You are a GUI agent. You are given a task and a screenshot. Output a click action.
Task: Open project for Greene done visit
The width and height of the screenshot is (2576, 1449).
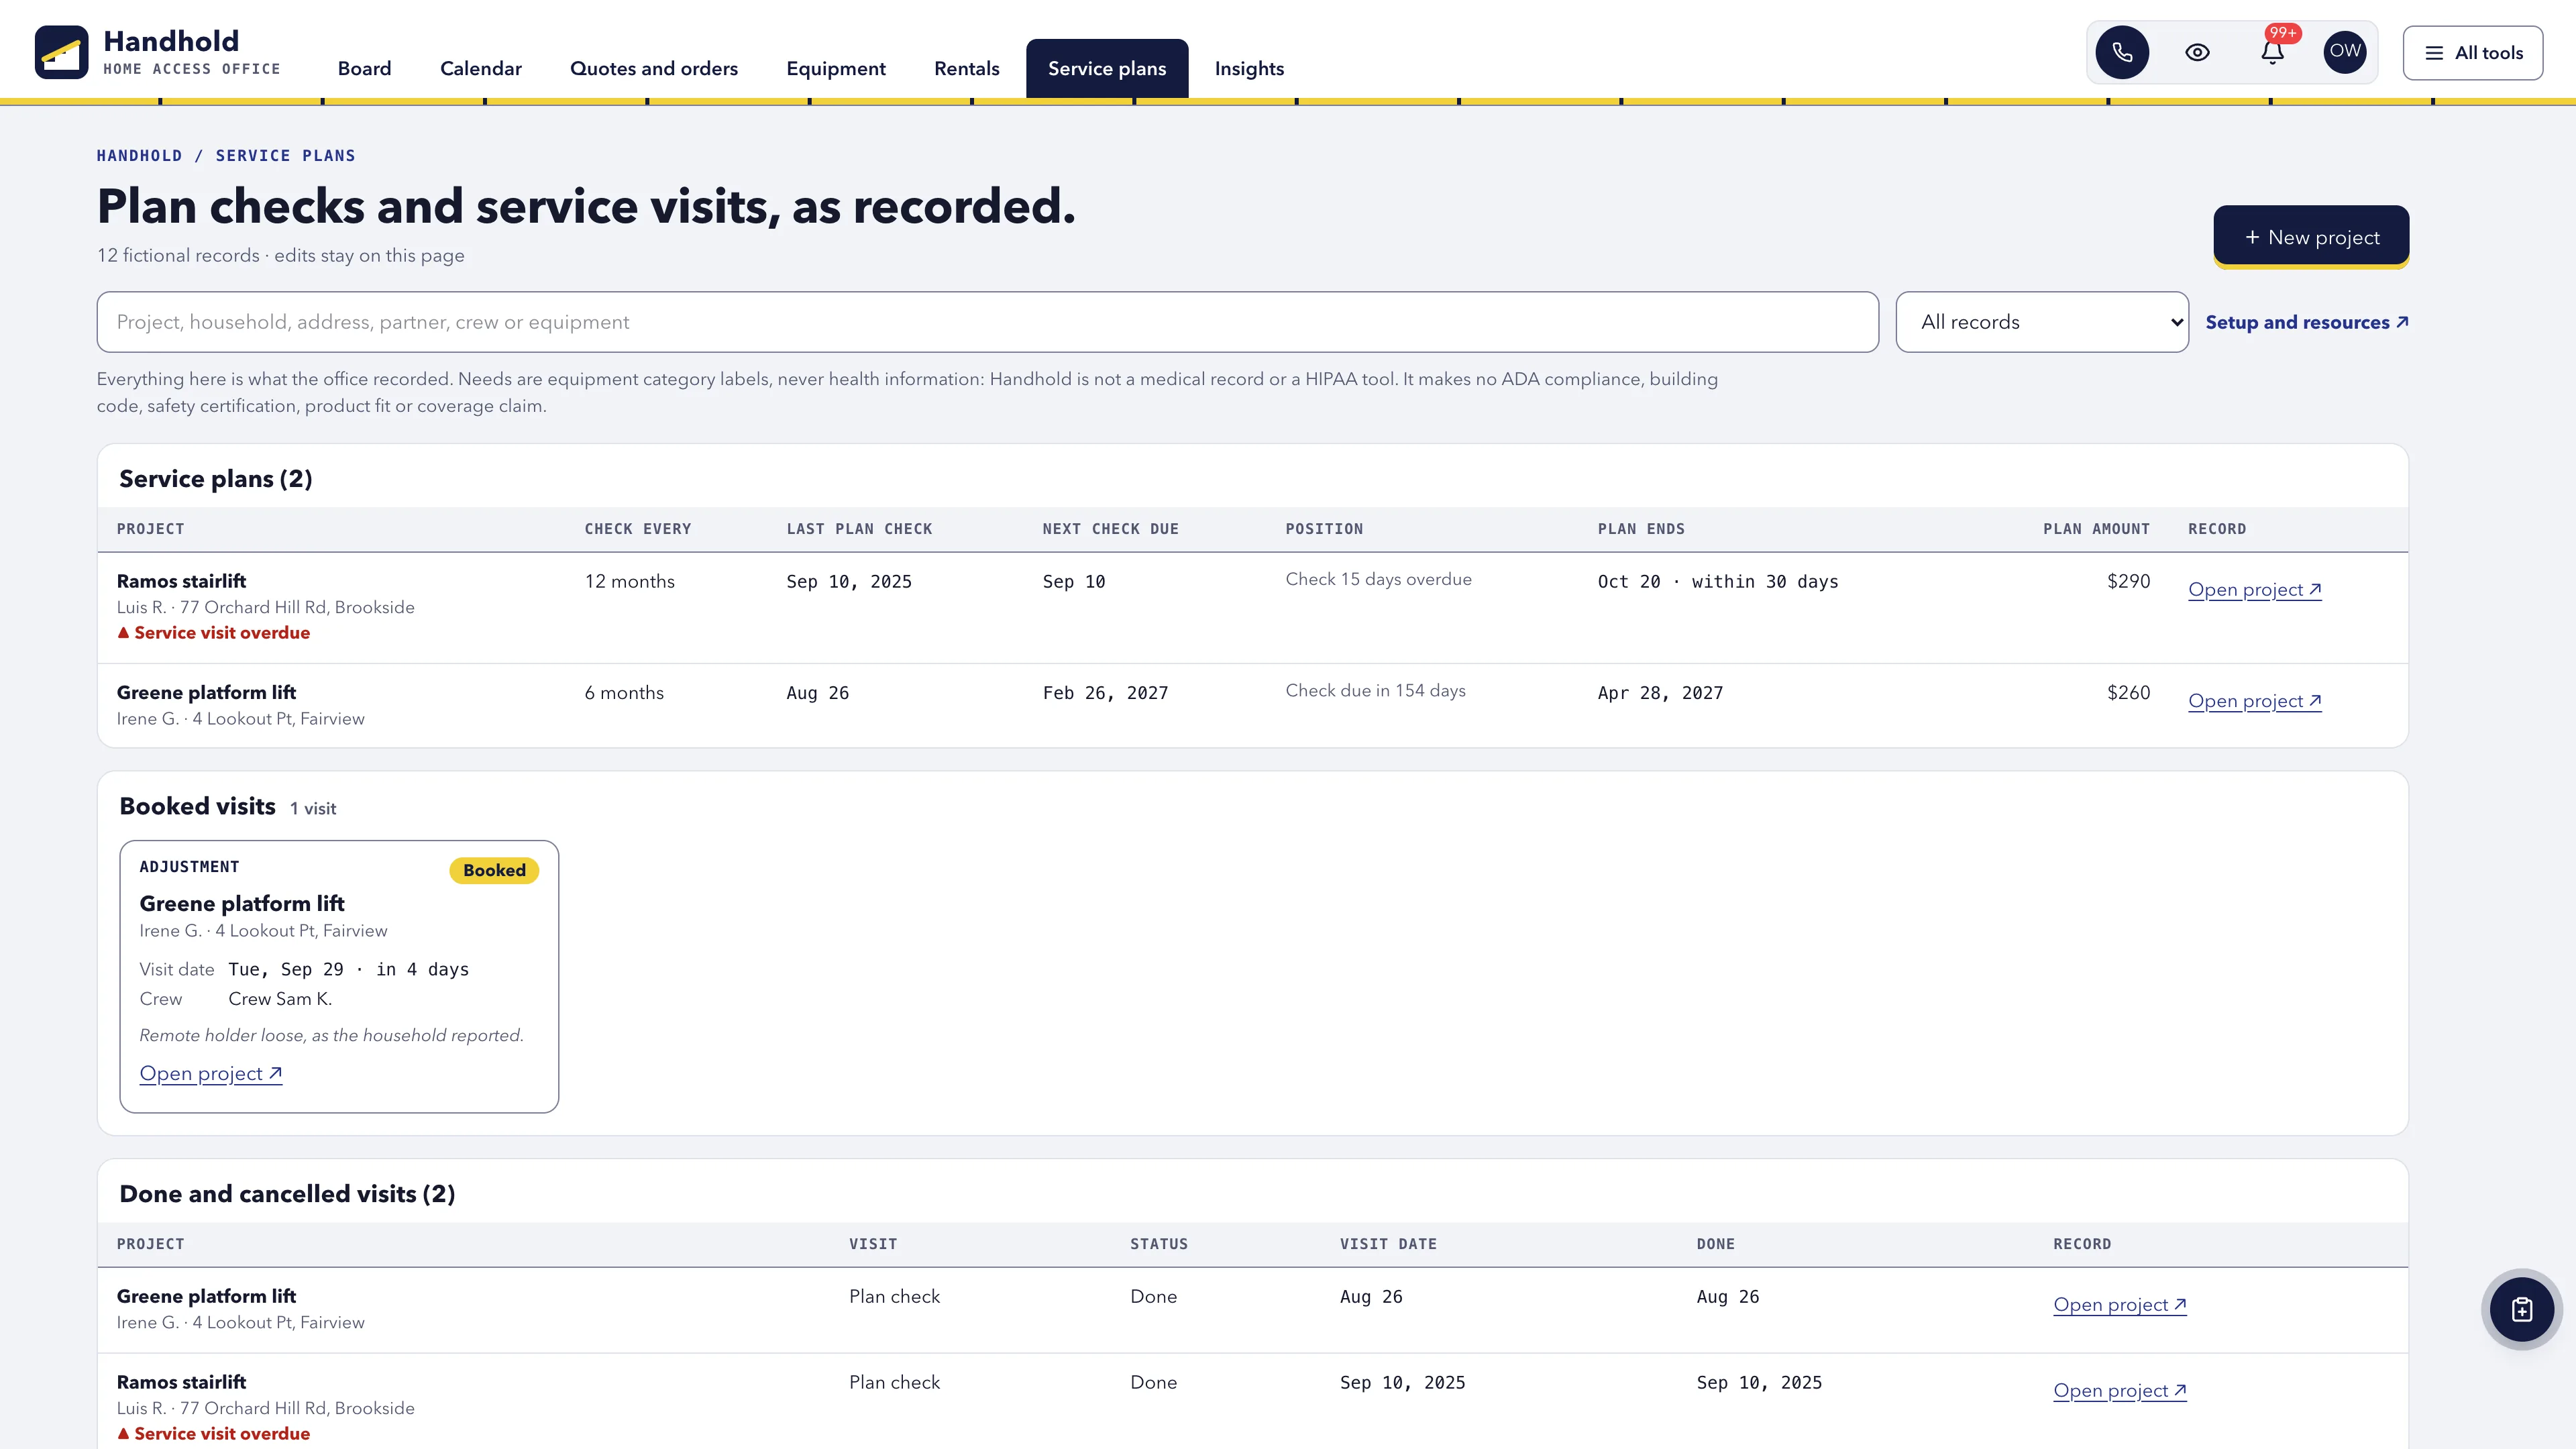[2120, 1305]
